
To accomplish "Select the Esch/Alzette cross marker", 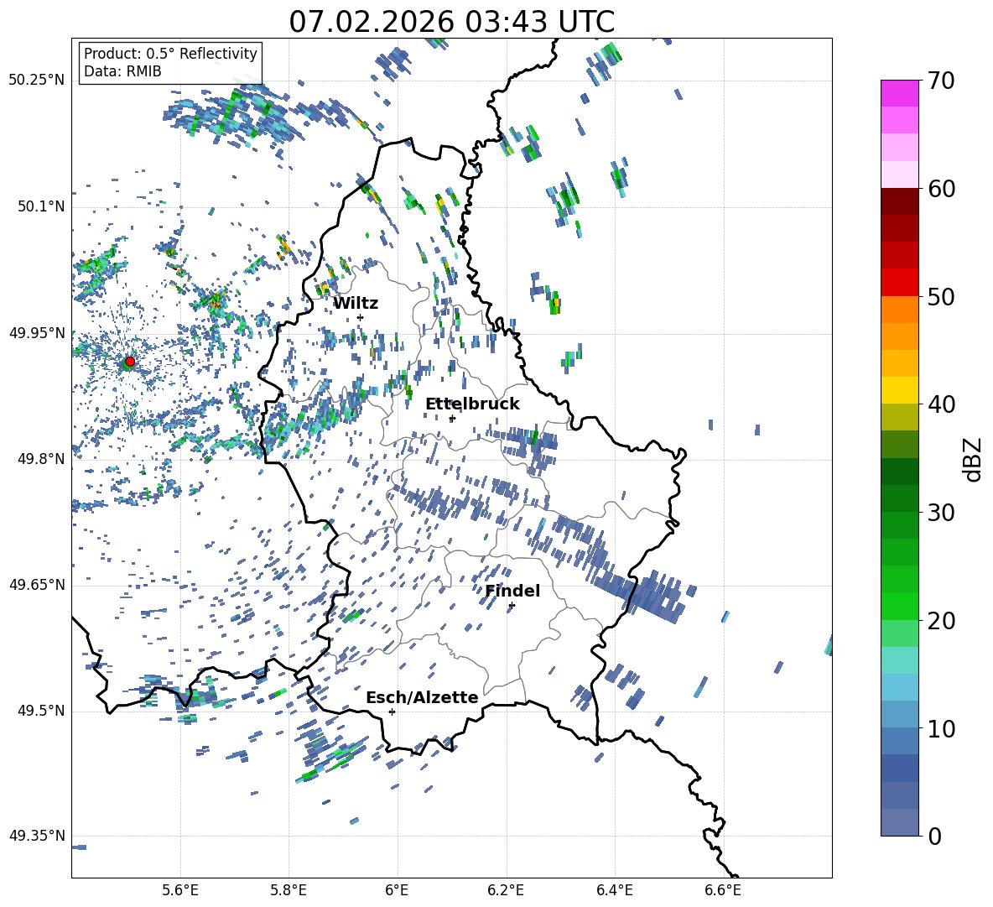I will [392, 712].
